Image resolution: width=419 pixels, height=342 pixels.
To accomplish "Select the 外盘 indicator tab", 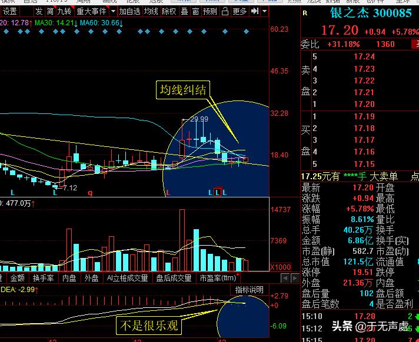I will point(91,278).
